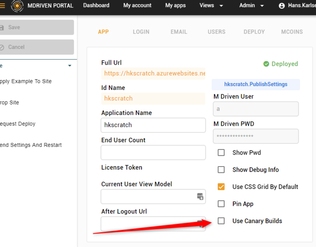Screen dimensions: 316x247
Task: Check the Pin App option
Action: (221, 204)
